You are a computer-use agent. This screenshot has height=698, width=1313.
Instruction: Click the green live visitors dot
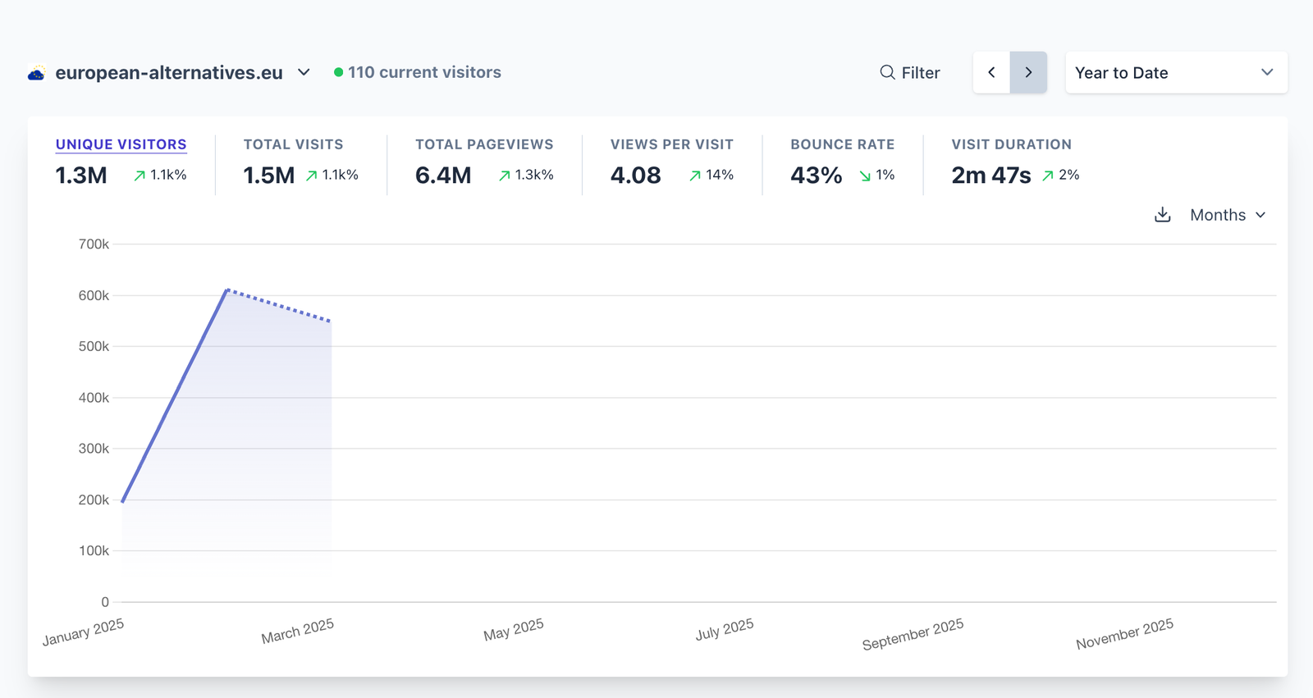coord(338,72)
